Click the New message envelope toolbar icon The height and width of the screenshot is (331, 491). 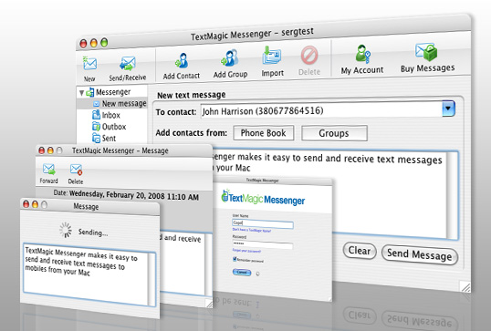[x=89, y=64]
